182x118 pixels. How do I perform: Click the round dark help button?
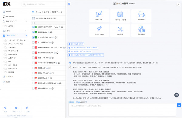coord(177,95)
